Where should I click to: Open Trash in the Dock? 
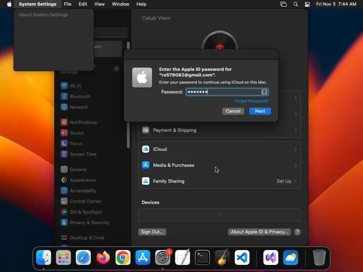319,257
